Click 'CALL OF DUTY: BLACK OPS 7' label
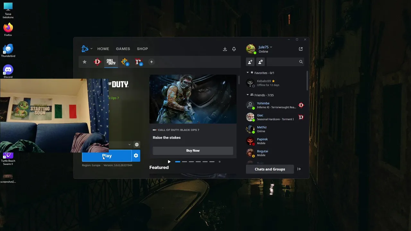411x231 pixels. coord(179,130)
